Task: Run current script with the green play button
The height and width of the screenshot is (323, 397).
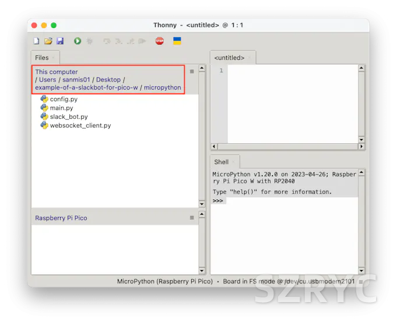Action: tap(78, 41)
